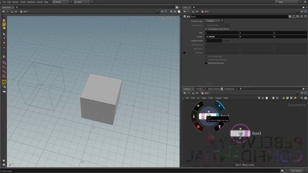Viewport: 308px width, 173px height.
Task: Toggle Consolidate Corner Points checkbox
Action: coord(206,29)
